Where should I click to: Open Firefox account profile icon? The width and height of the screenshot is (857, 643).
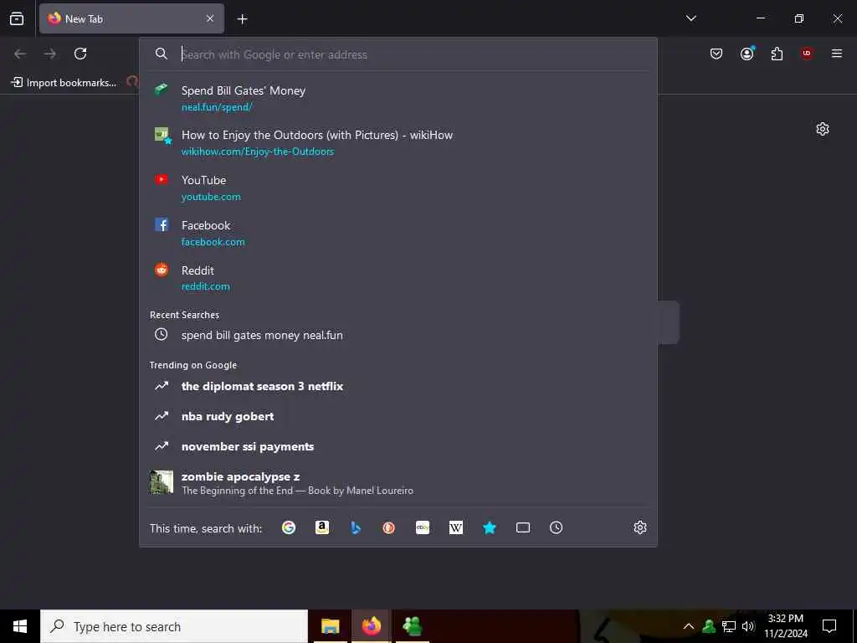tap(747, 54)
